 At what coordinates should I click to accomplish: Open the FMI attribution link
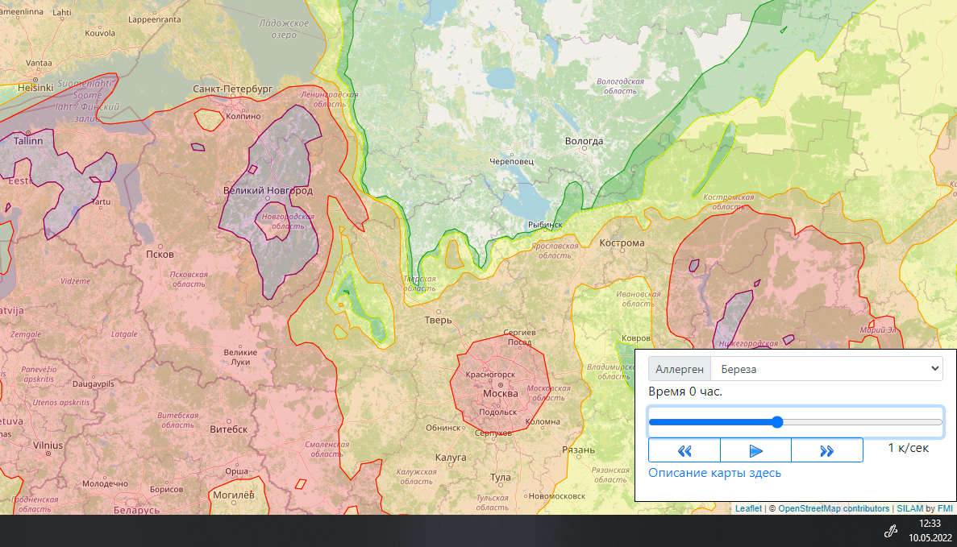944,508
